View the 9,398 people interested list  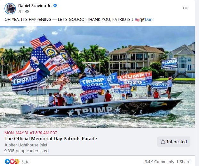(x=27, y=151)
